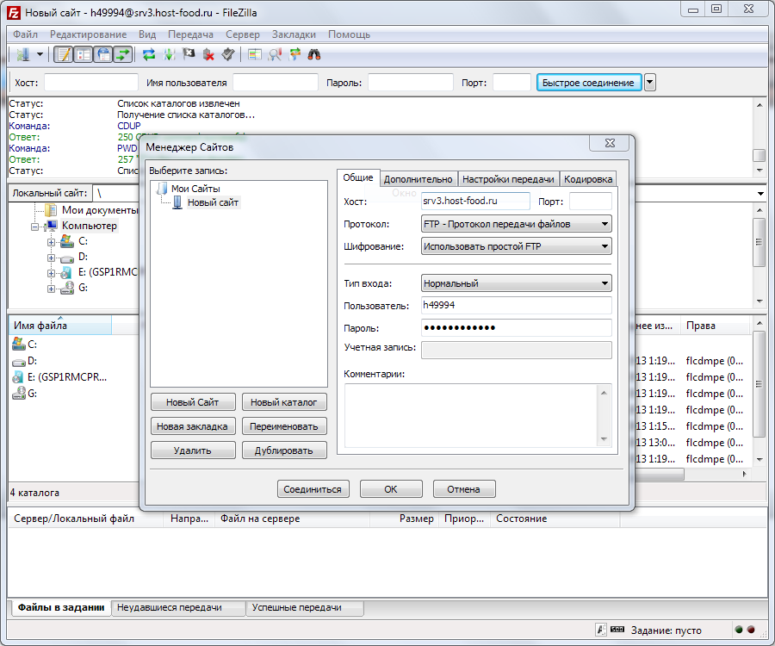This screenshot has width=775, height=646.
Task: Toggle synchronized browsing arrows icon
Action: click(x=294, y=54)
